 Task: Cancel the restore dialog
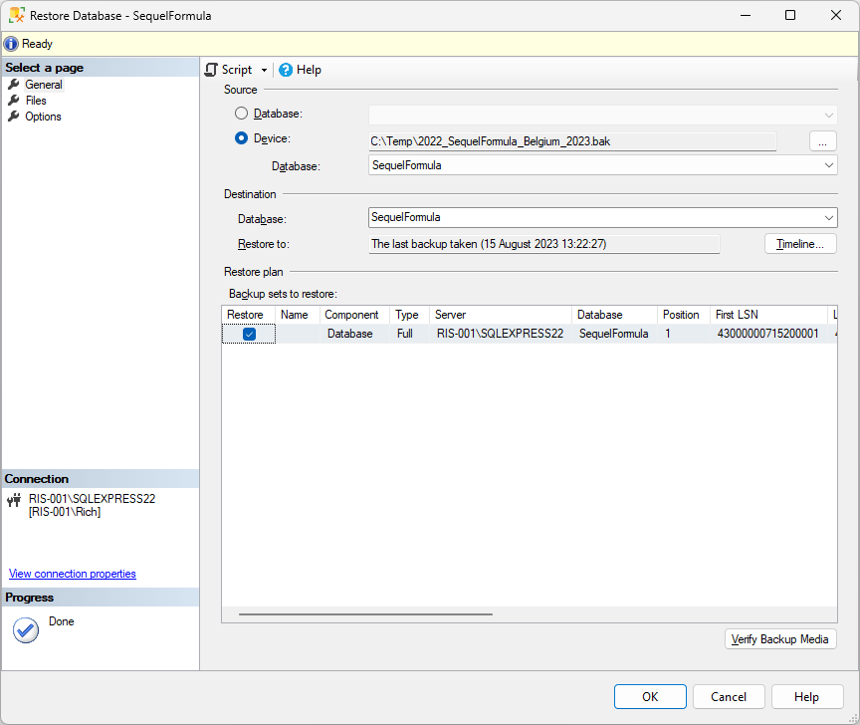tap(729, 696)
